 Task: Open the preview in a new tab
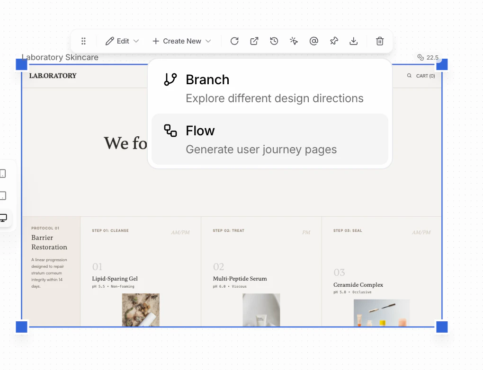[254, 41]
